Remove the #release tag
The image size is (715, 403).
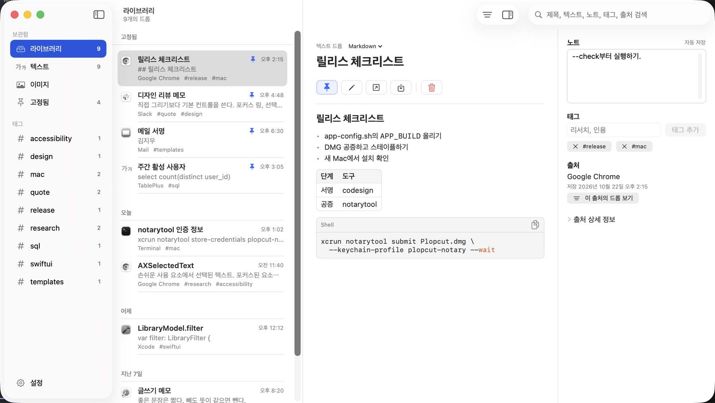coord(575,147)
